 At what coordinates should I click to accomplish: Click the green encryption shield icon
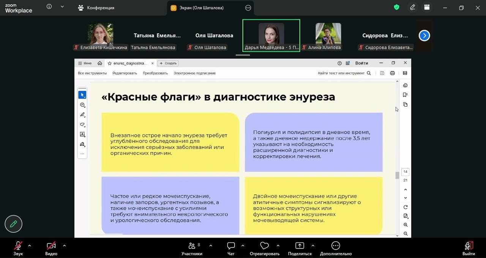(x=396, y=7)
